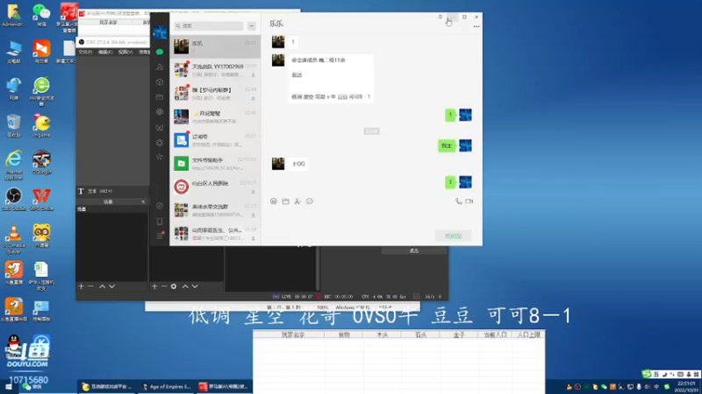
Task: Click the 食物 column header in table
Action: [x=344, y=334]
